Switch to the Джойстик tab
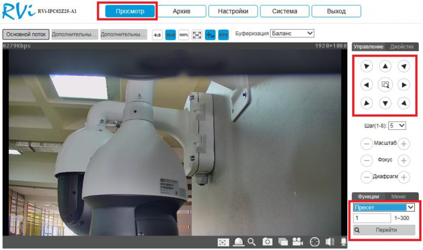The width and height of the screenshot is (423, 250). 402,47
